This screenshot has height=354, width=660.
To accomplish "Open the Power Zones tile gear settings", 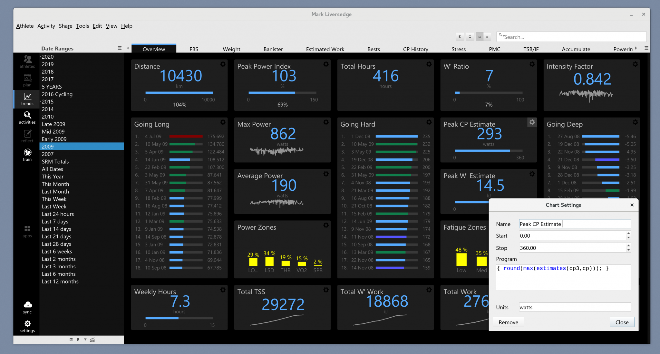I will 326,225.
